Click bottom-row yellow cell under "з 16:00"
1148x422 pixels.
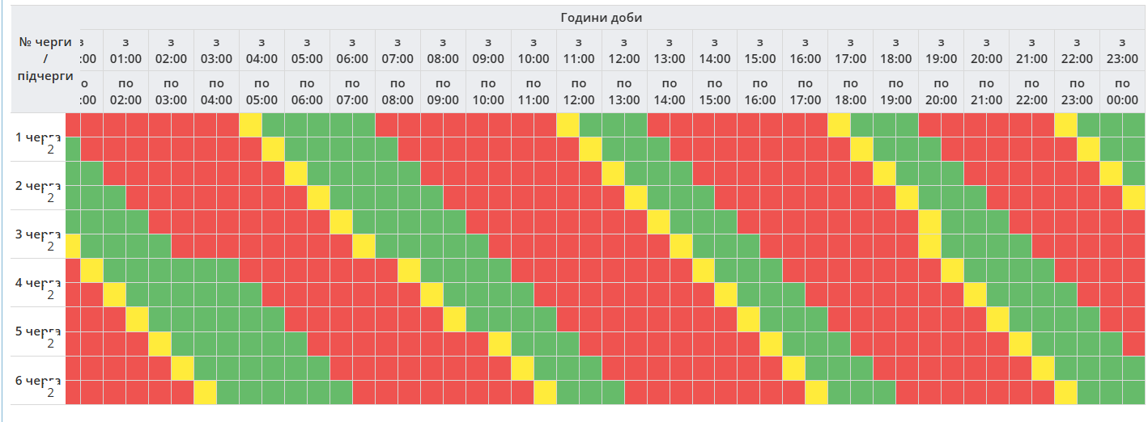tap(816, 392)
